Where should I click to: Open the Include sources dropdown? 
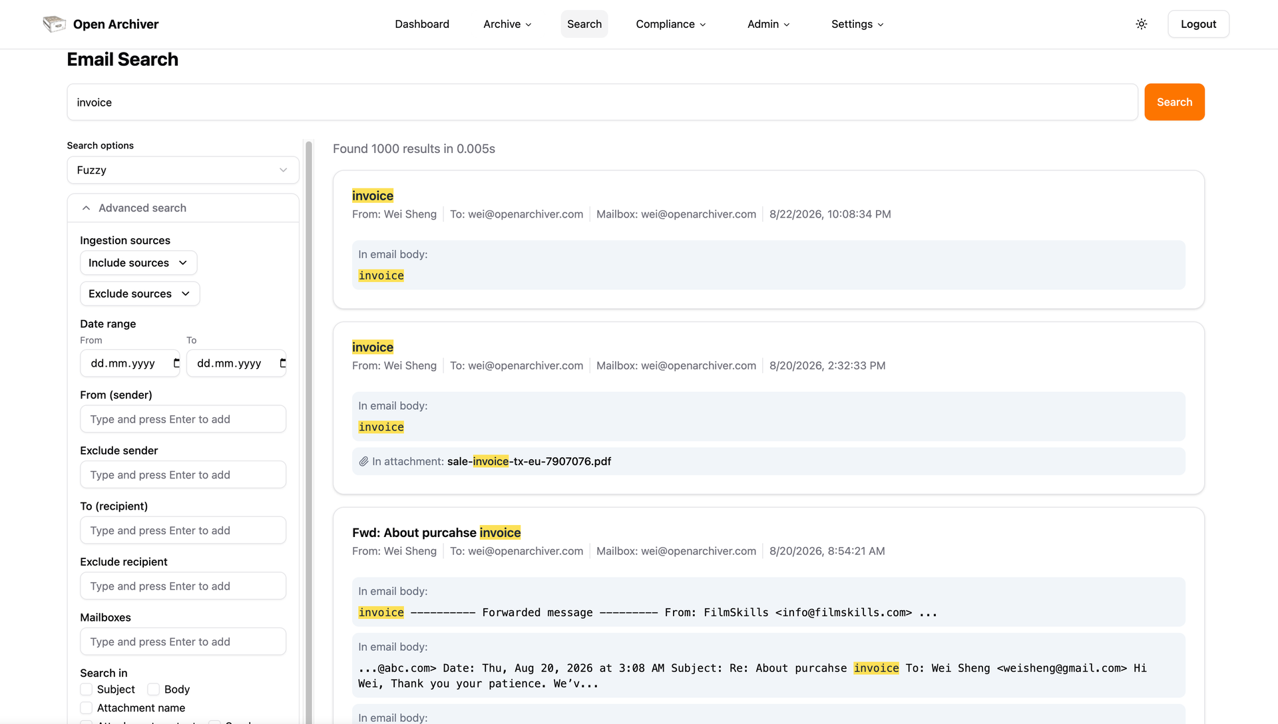pyautogui.click(x=138, y=263)
